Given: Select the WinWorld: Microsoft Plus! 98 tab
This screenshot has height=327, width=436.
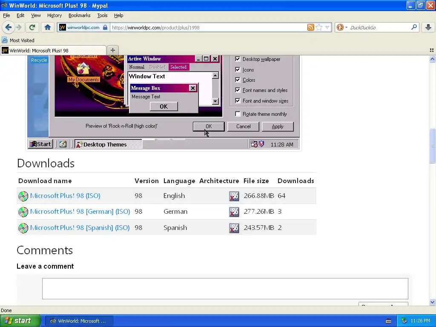Looking at the screenshot, I should pos(53,50).
